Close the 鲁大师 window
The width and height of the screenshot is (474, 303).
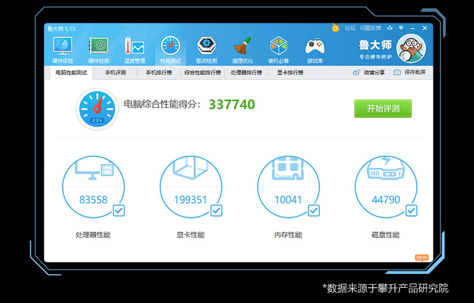click(425, 28)
